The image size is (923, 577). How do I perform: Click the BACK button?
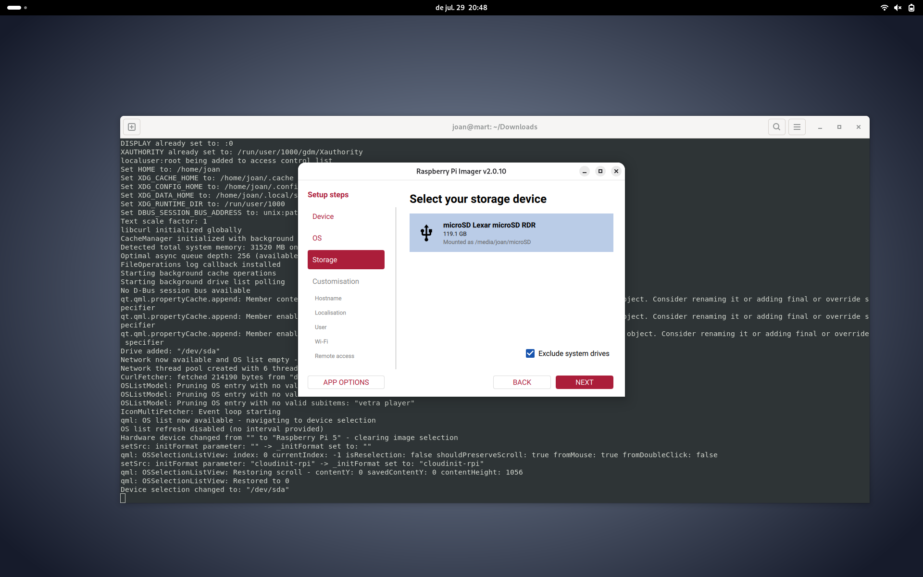[x=522, y=382]
